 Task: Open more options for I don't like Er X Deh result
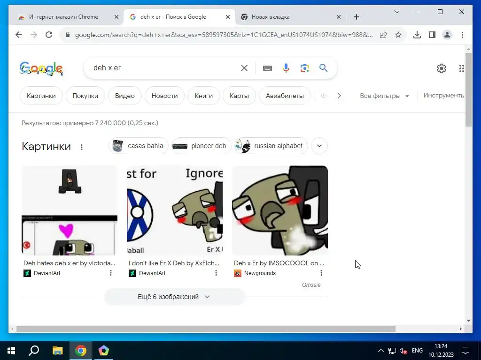point(216,273)
